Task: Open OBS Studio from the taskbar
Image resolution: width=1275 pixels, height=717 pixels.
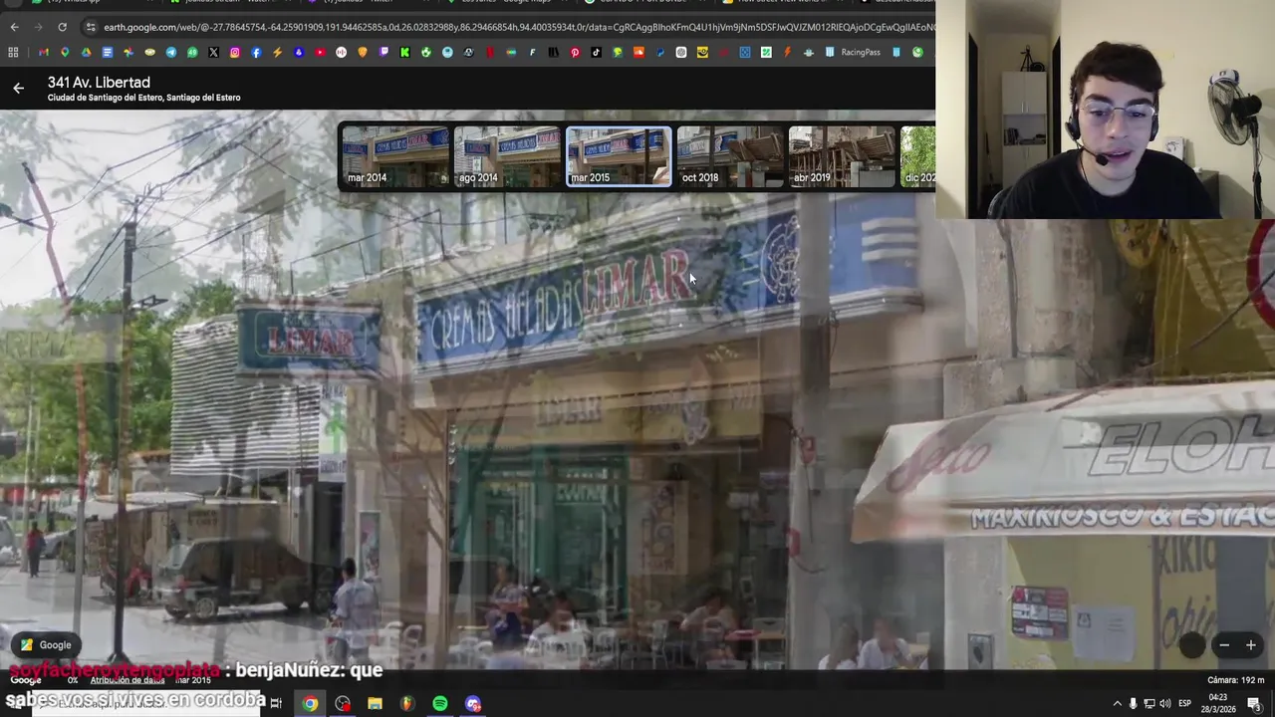Action: [343, 703]
